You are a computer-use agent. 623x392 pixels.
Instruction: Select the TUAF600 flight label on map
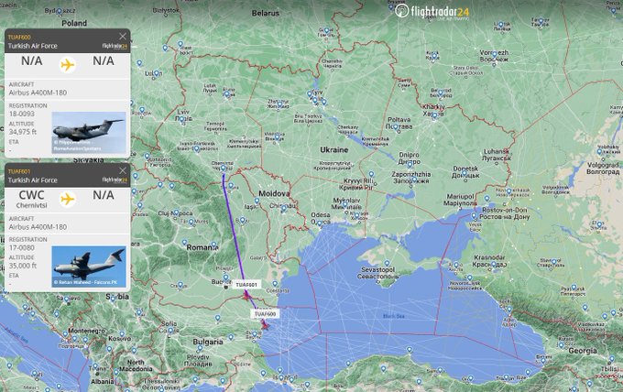265,314
